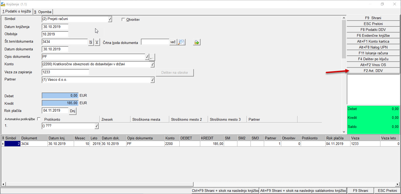
Task: Click the F9 Shrani button in side panel
Action: 373,18
